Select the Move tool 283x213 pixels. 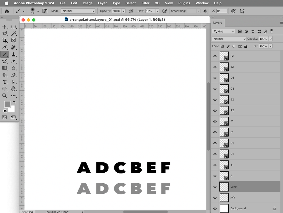[4, 27]
